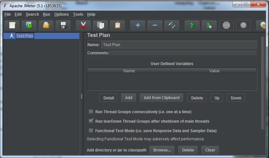Click the partially visible clear gear icon
The image size is (269, 158).
click(x=261, y=26)
